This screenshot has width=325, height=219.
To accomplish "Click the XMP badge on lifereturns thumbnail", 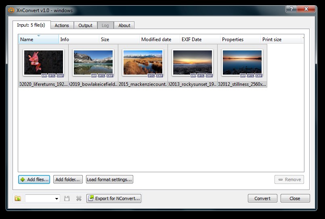I will pyautogui.click(x=44, y=75).
